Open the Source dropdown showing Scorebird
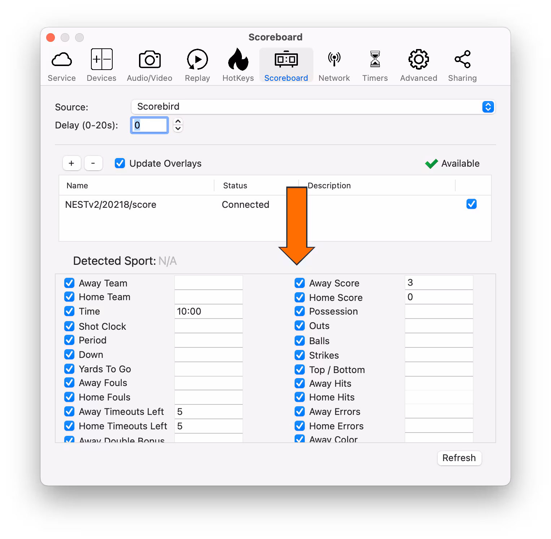The image size is (551, 539). (x=313, y=107)
